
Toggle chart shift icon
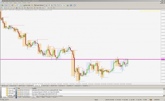tap(64, 5)
